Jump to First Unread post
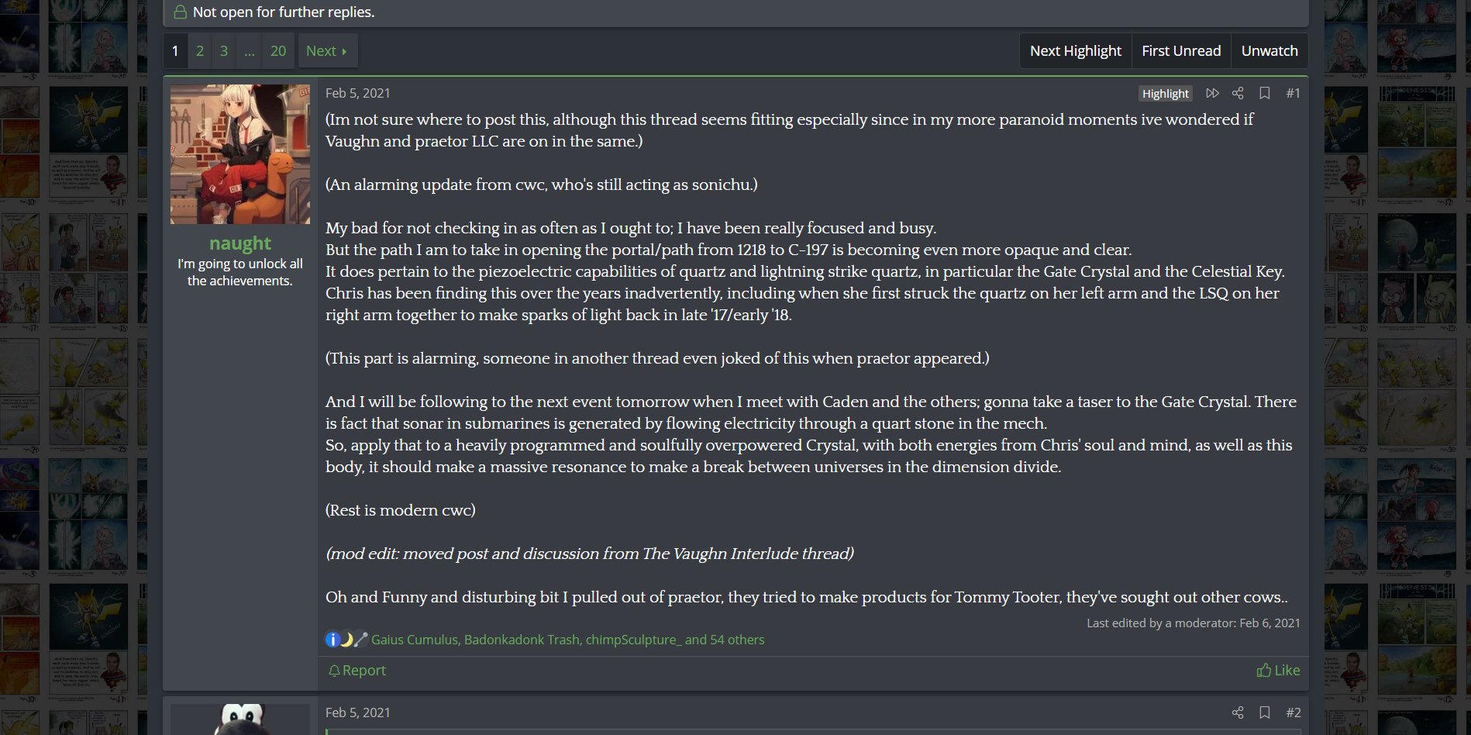This screenshot has height=735, width=1471. [1180, 51]
